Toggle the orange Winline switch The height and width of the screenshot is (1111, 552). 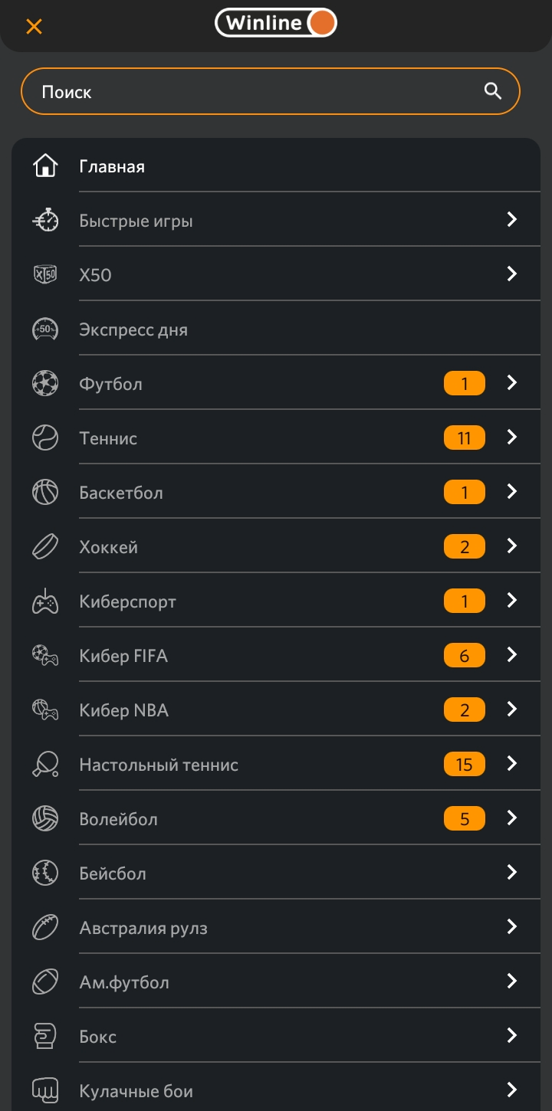tap(322, 23)
